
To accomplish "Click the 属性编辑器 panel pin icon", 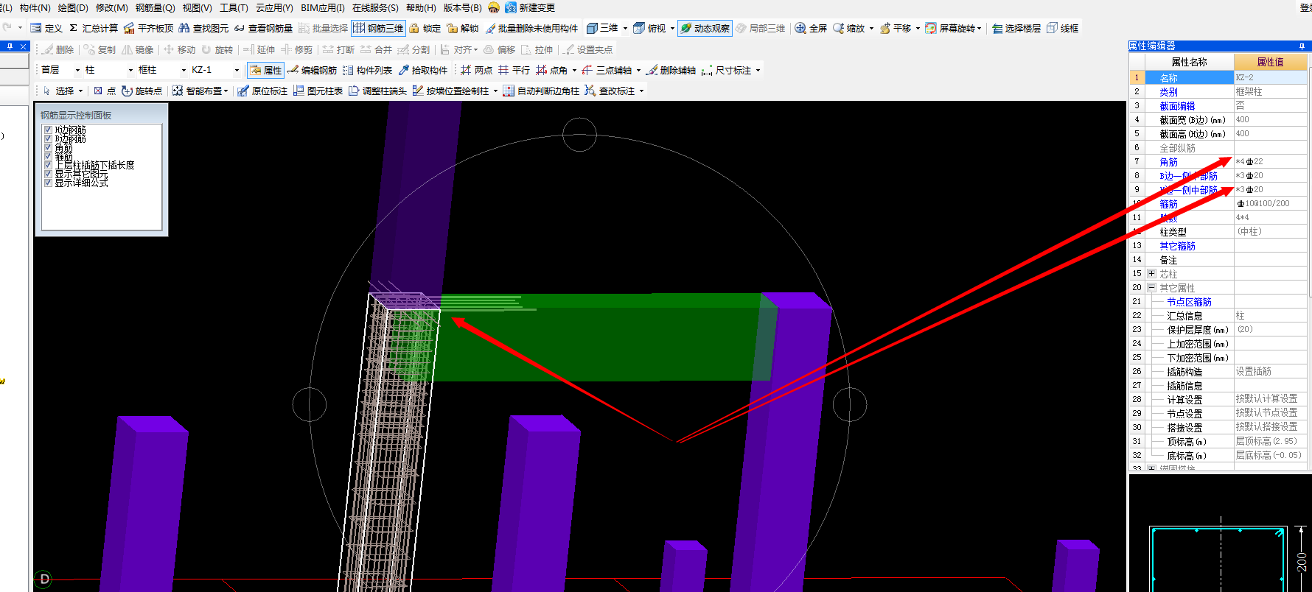I will click(x=1302, y=46).
